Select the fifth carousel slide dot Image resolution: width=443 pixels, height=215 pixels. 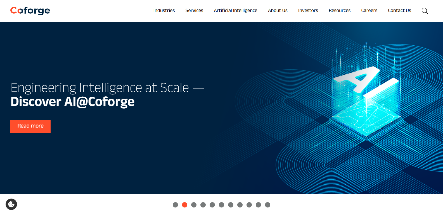point(212,205)
